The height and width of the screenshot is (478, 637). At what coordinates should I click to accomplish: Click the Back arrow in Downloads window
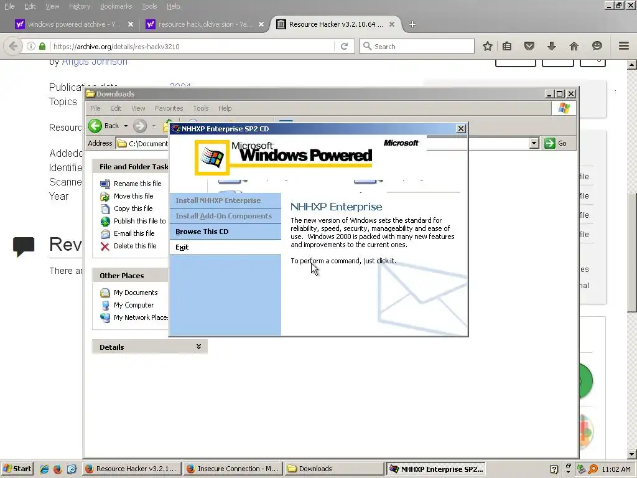(95, 126)
